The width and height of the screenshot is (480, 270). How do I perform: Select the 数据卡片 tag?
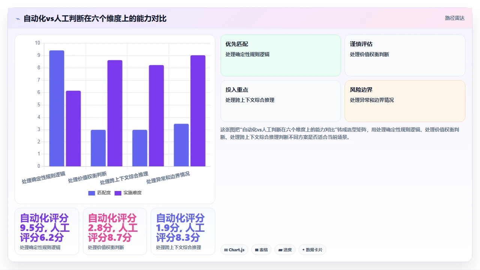coord(312,250)
